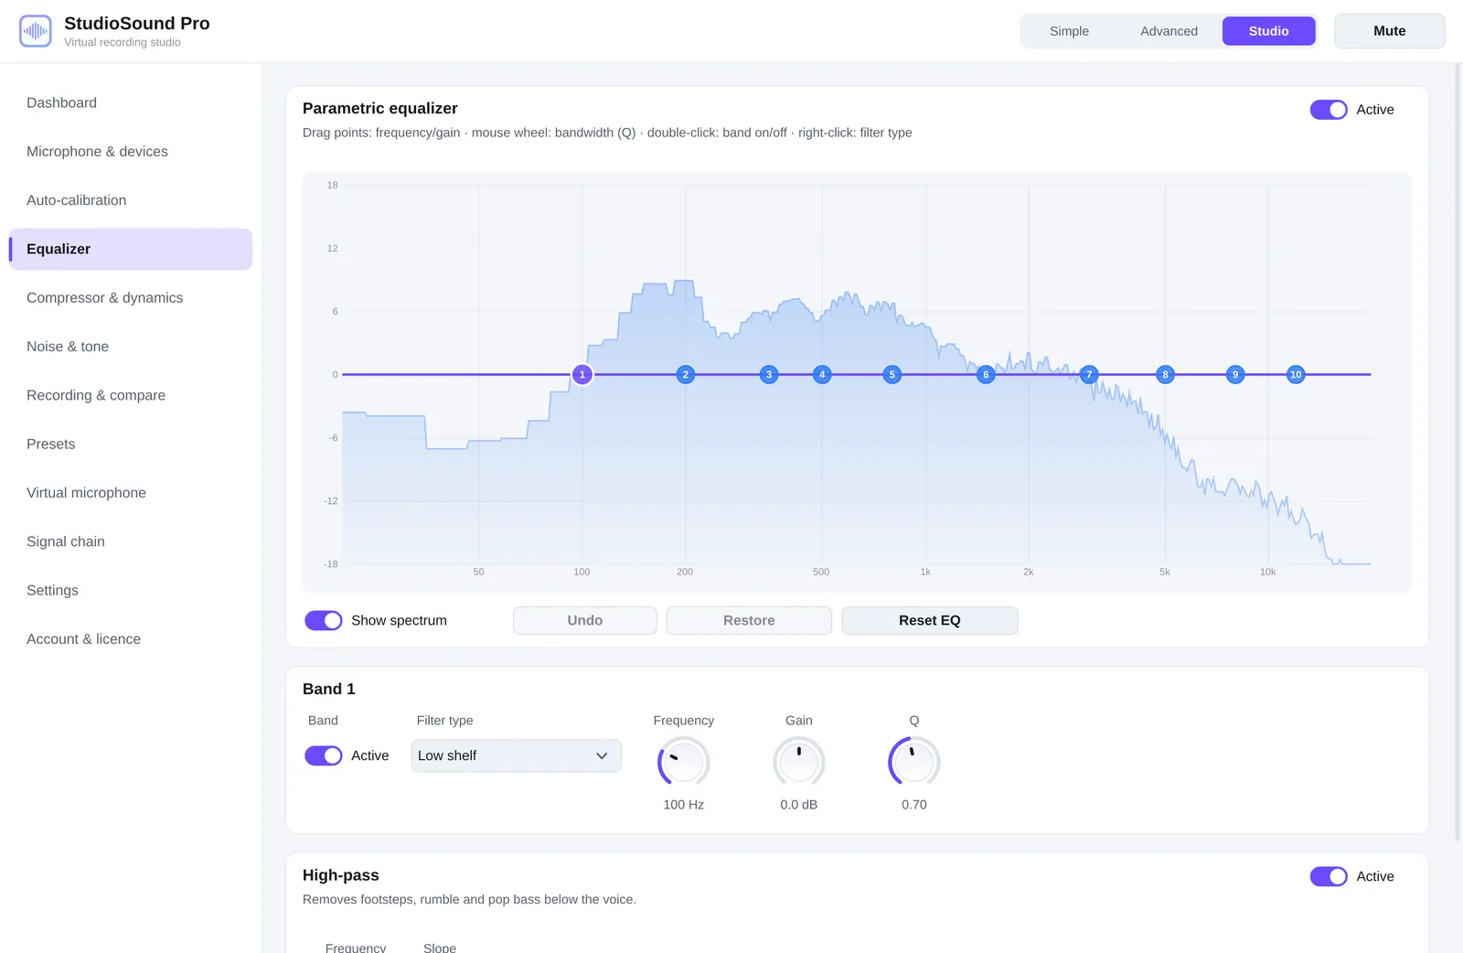Switch to Simple mode tab

click(x=1069, y=31)
